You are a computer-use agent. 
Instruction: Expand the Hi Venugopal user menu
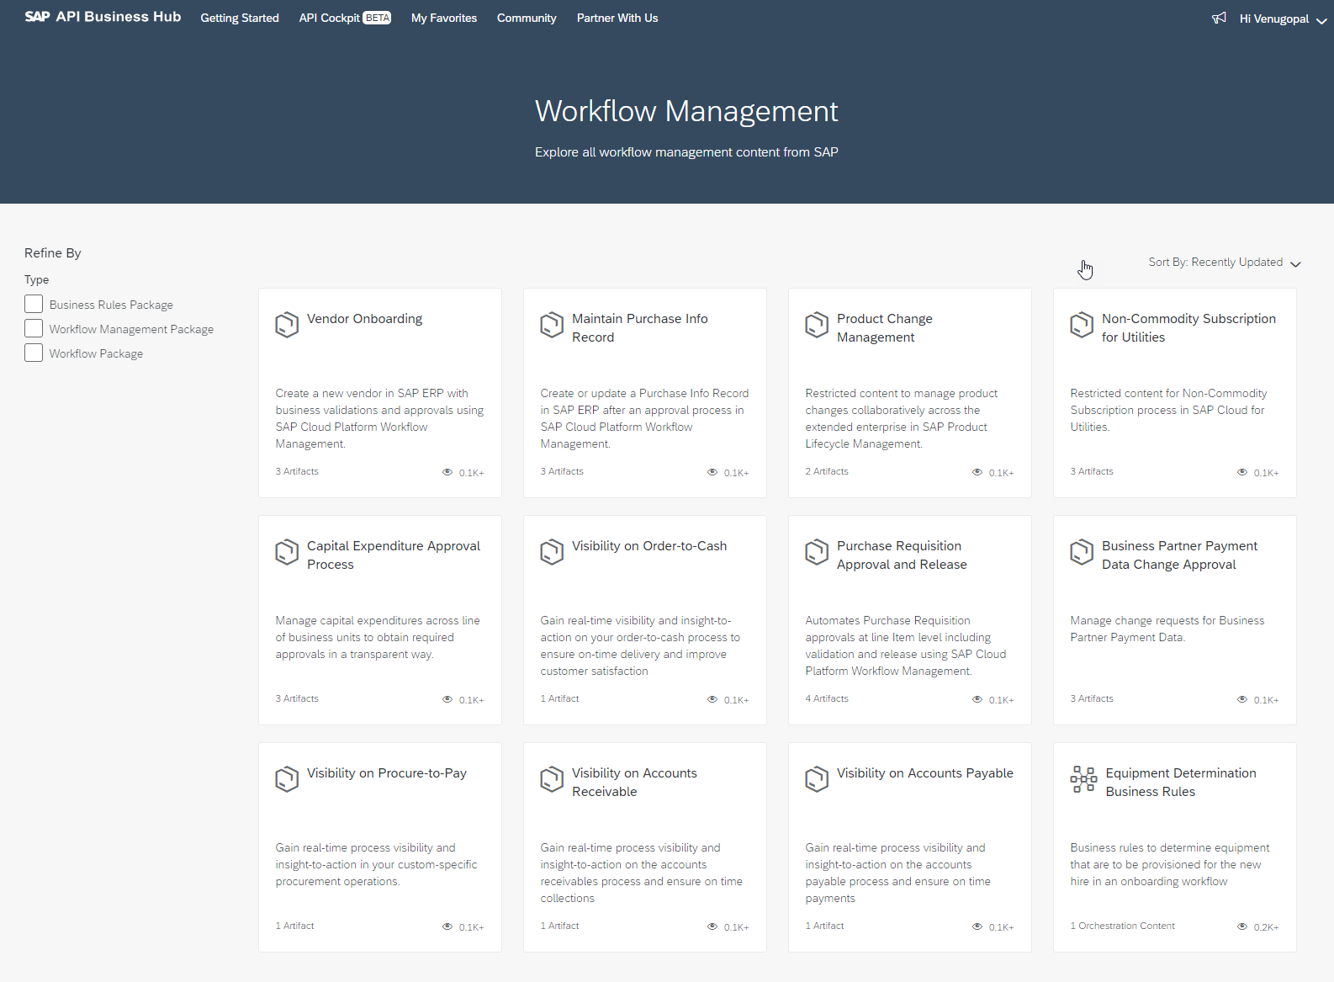pyautogui.click(x=1283, y=19)
